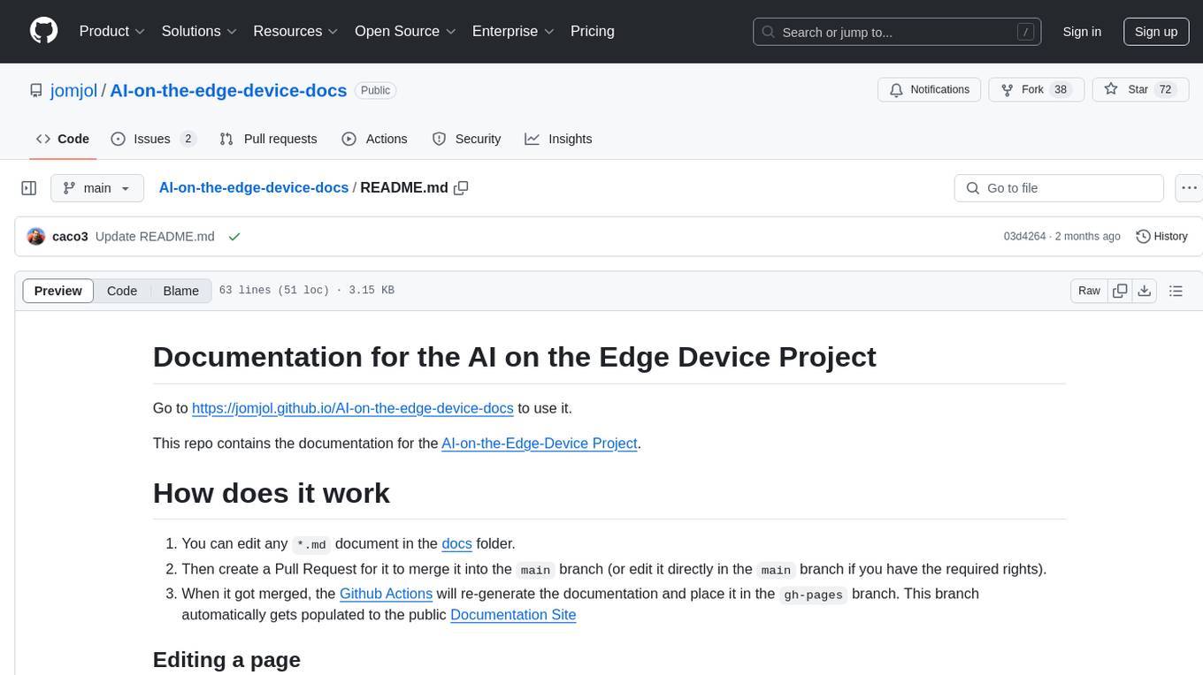Click the 'How does it work' heading

pyautogui.click(x=272, y=493)
